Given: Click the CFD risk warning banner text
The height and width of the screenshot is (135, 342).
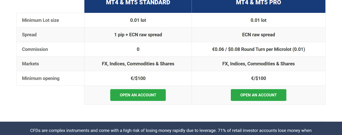Looking at the screenshot, I should coord(171,131).
